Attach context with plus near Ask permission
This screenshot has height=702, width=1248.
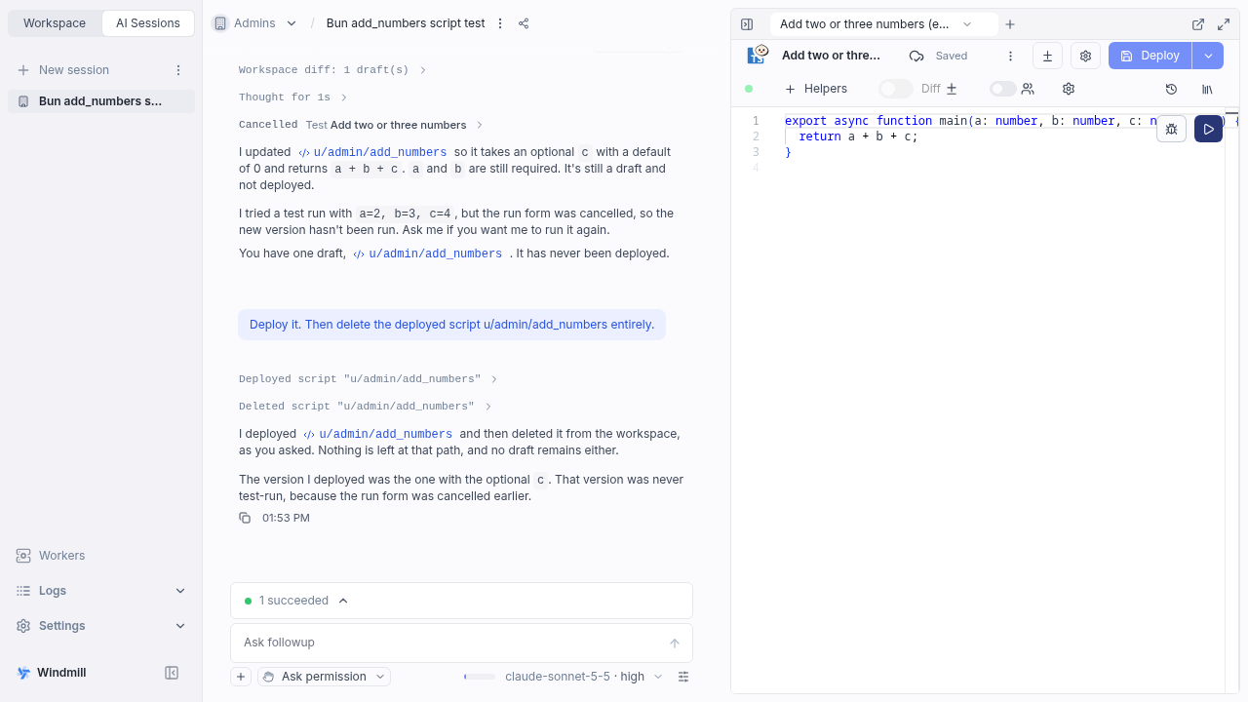[241, 677]
